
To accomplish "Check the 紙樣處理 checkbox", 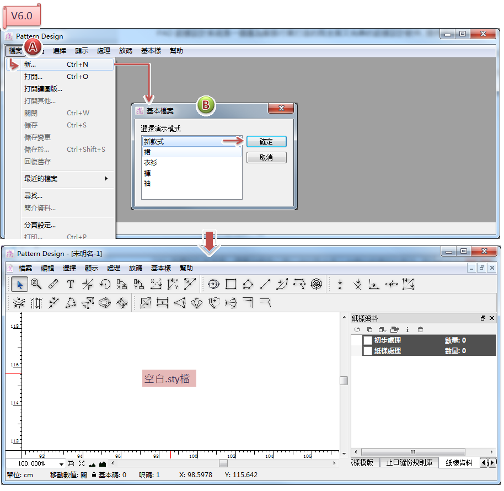I will pyautogui.click(x=367, y=351).
